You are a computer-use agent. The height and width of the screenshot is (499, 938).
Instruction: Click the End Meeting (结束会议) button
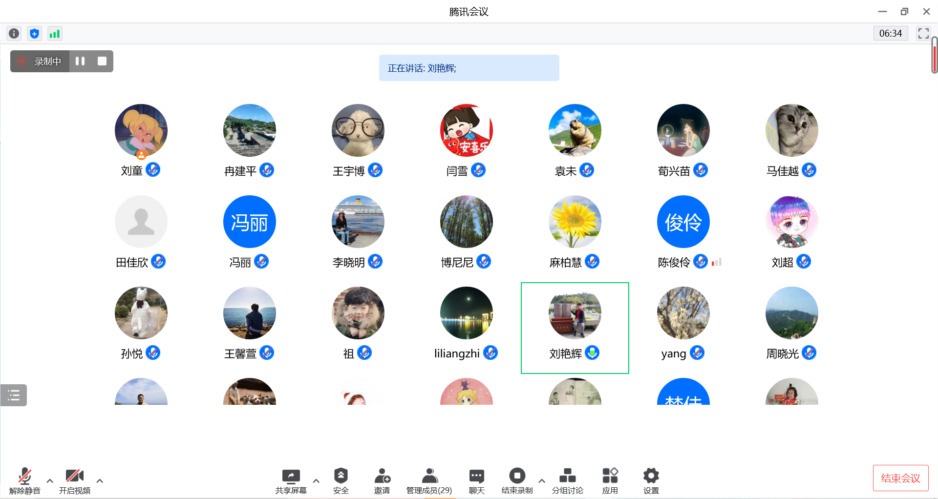(900, 478)
